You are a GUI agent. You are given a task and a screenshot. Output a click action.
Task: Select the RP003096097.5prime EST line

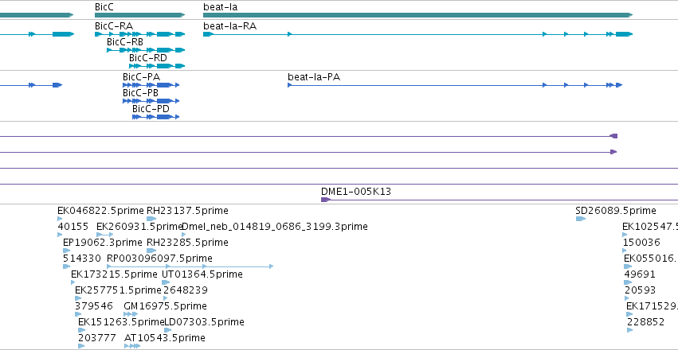click(190, 266)
